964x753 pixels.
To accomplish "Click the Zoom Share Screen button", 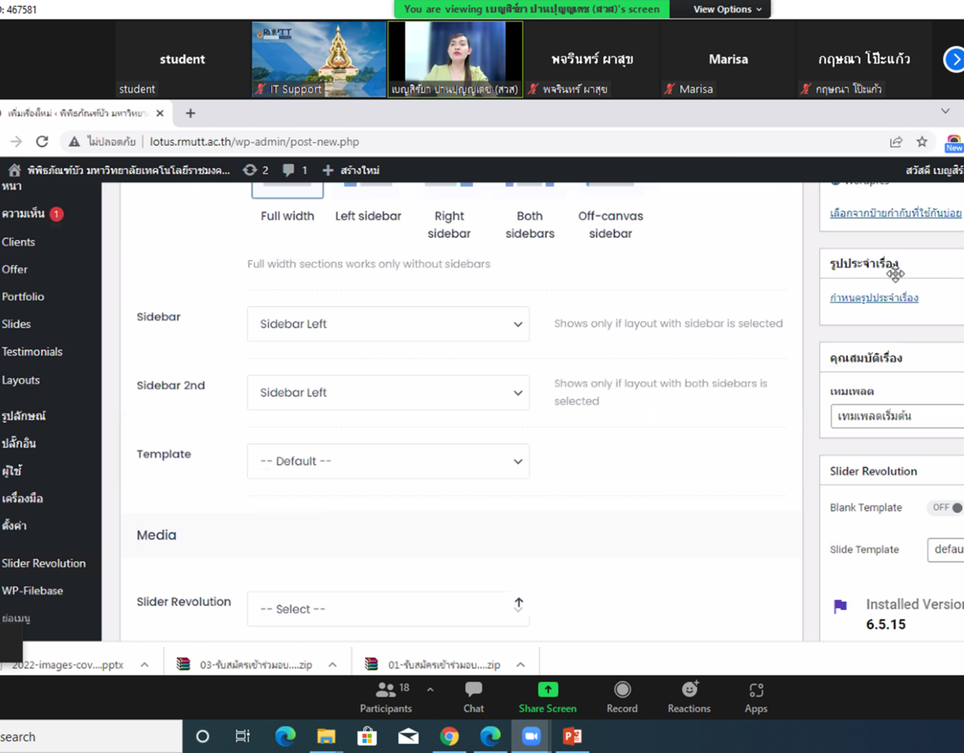I will [x=548, y=697].
